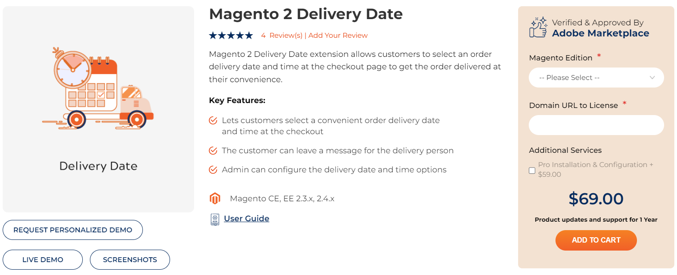Open the LIVE DEMO page
Viewport: 677px width, 275px height.
coord(43,259)
